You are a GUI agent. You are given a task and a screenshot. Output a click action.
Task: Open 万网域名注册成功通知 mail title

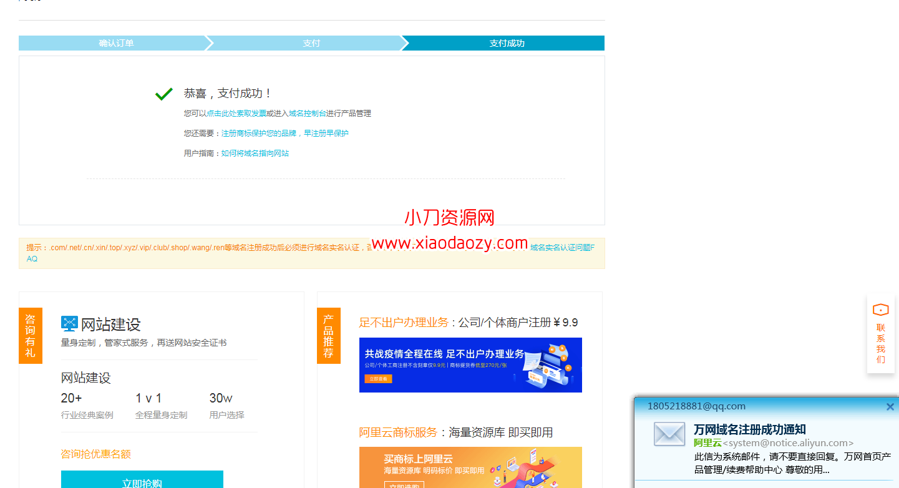[x=750, y=429]
